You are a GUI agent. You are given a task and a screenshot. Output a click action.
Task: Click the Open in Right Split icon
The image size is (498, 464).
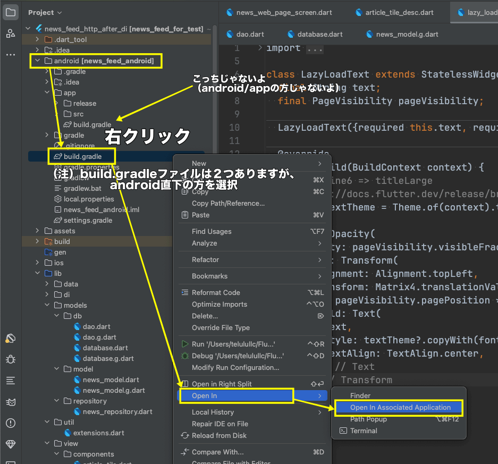[184, 384]
